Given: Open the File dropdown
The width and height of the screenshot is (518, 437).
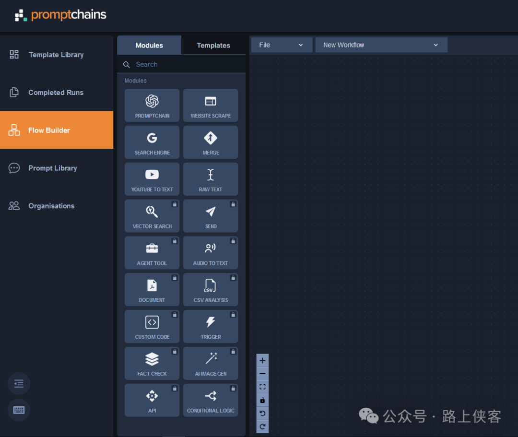Looking at the screenshot, I should tap(282, 45).
